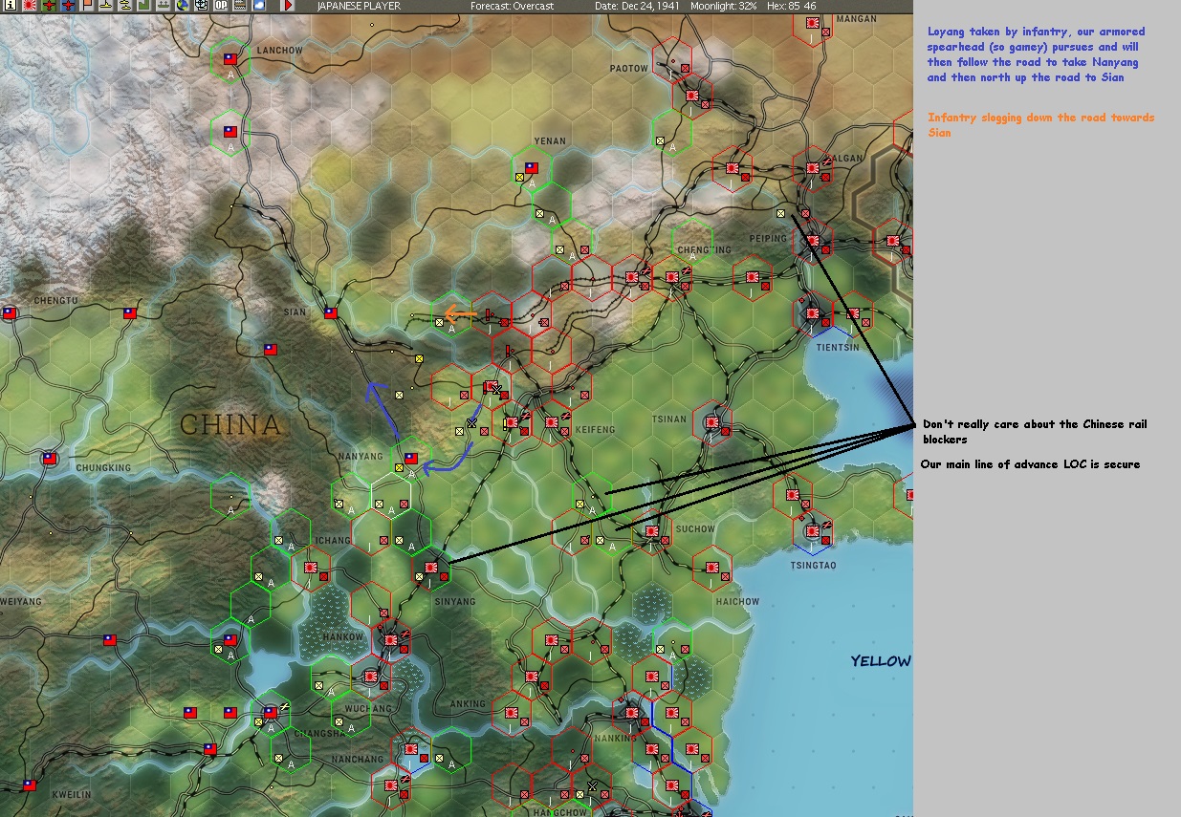
Task: Select the Japanese unit at Haichow
Action: pos(711,568)
